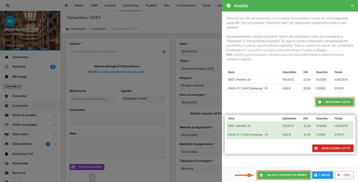Click the Dashboard home icon in sidebar
Screen dimensions: 358x182
(6, 57)
